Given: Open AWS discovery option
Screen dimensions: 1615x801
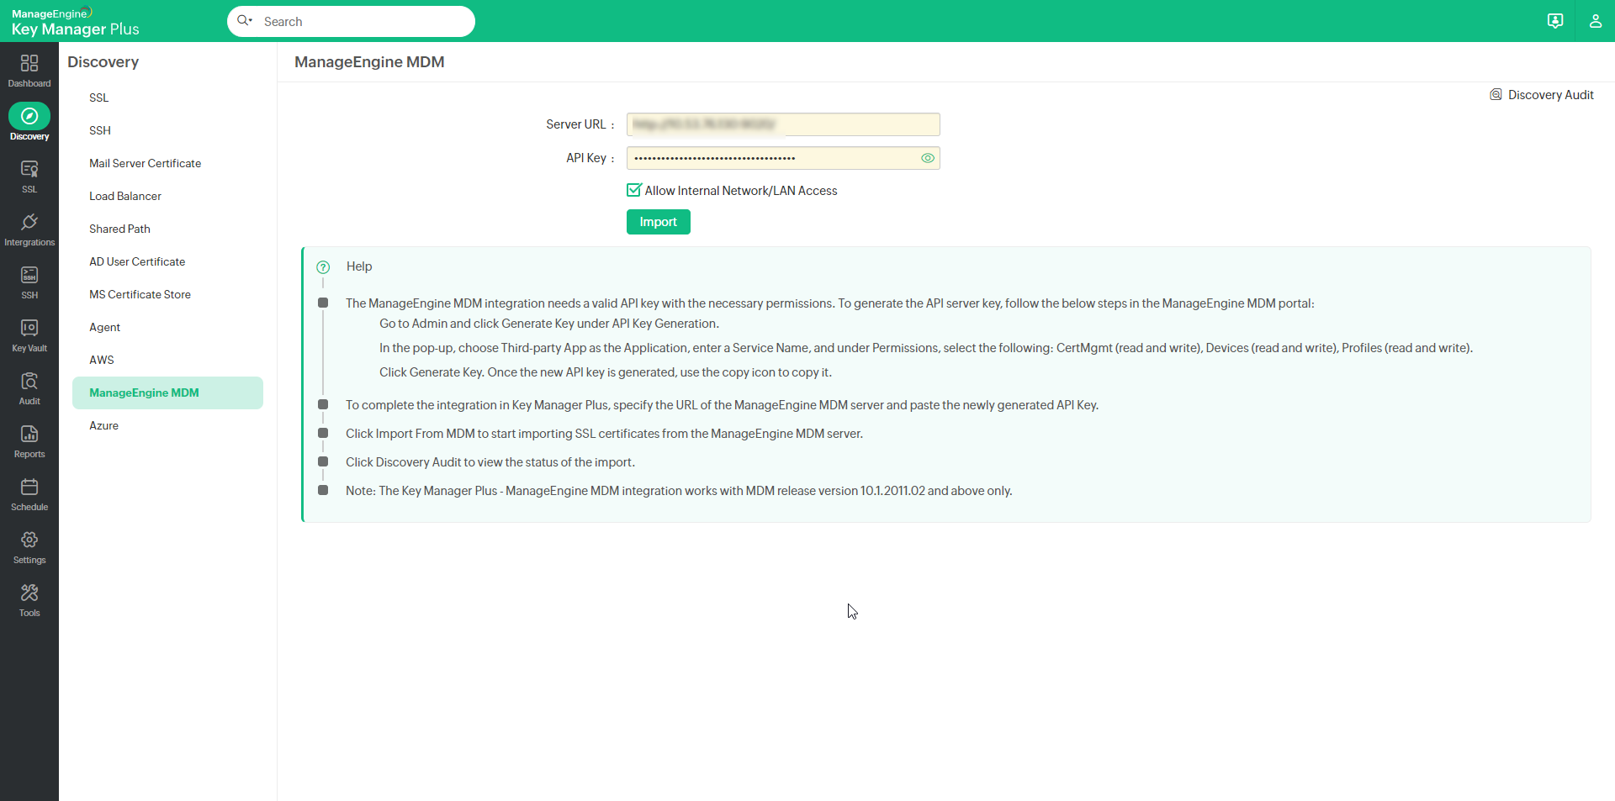Looking at the screenshot, I should (102, 360).
